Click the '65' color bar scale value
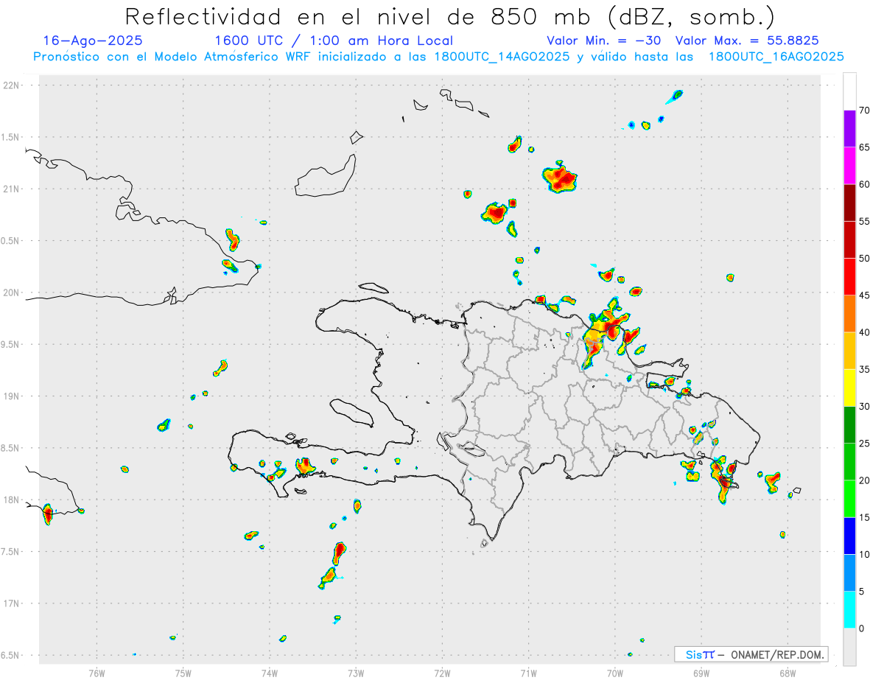The height and width of the screenshot is (683, 884). [x=865, y=147]
